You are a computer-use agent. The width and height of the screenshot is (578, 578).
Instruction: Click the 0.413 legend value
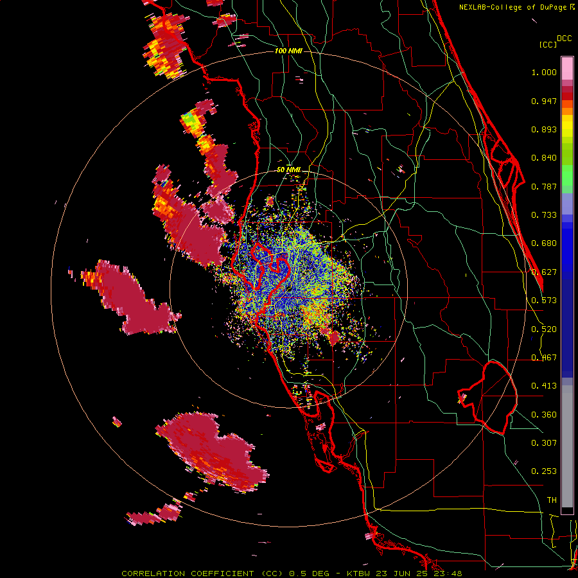(x=544, y=386)
